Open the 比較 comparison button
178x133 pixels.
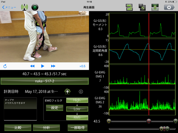(18, 128)
